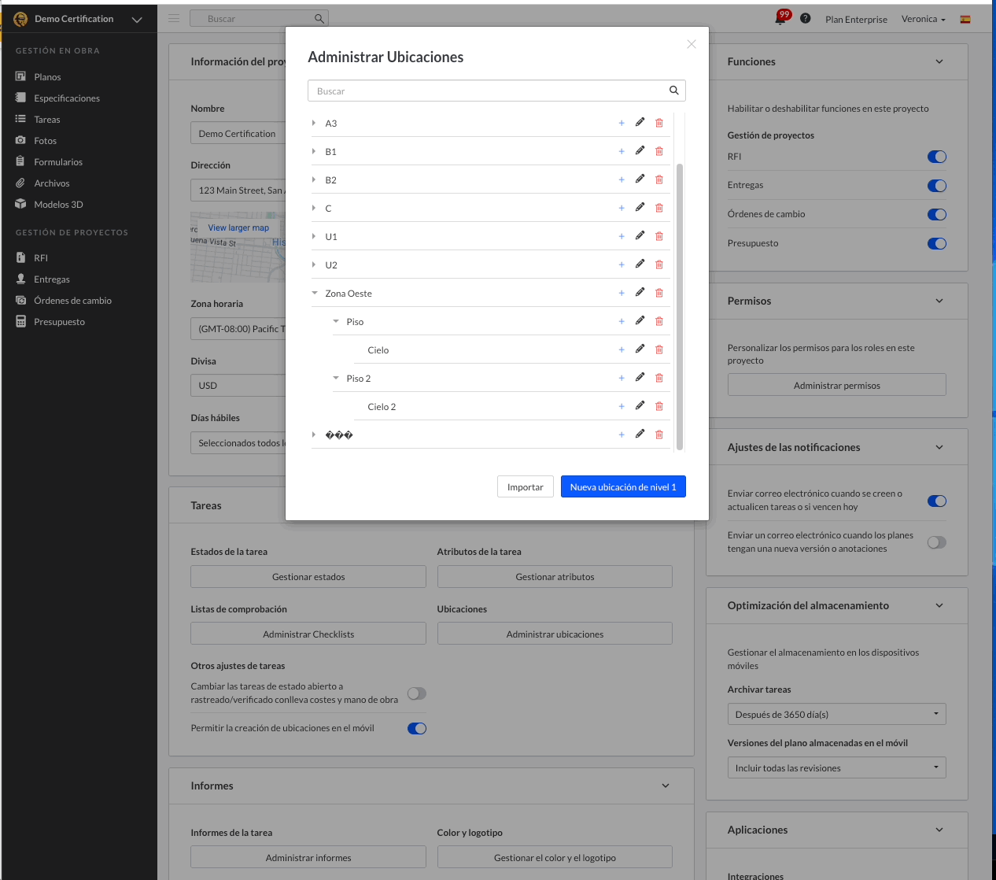This screenshot has height=880, width=996.
Task: Click the Administrar permisos button
Action: [x=836, y=385]
